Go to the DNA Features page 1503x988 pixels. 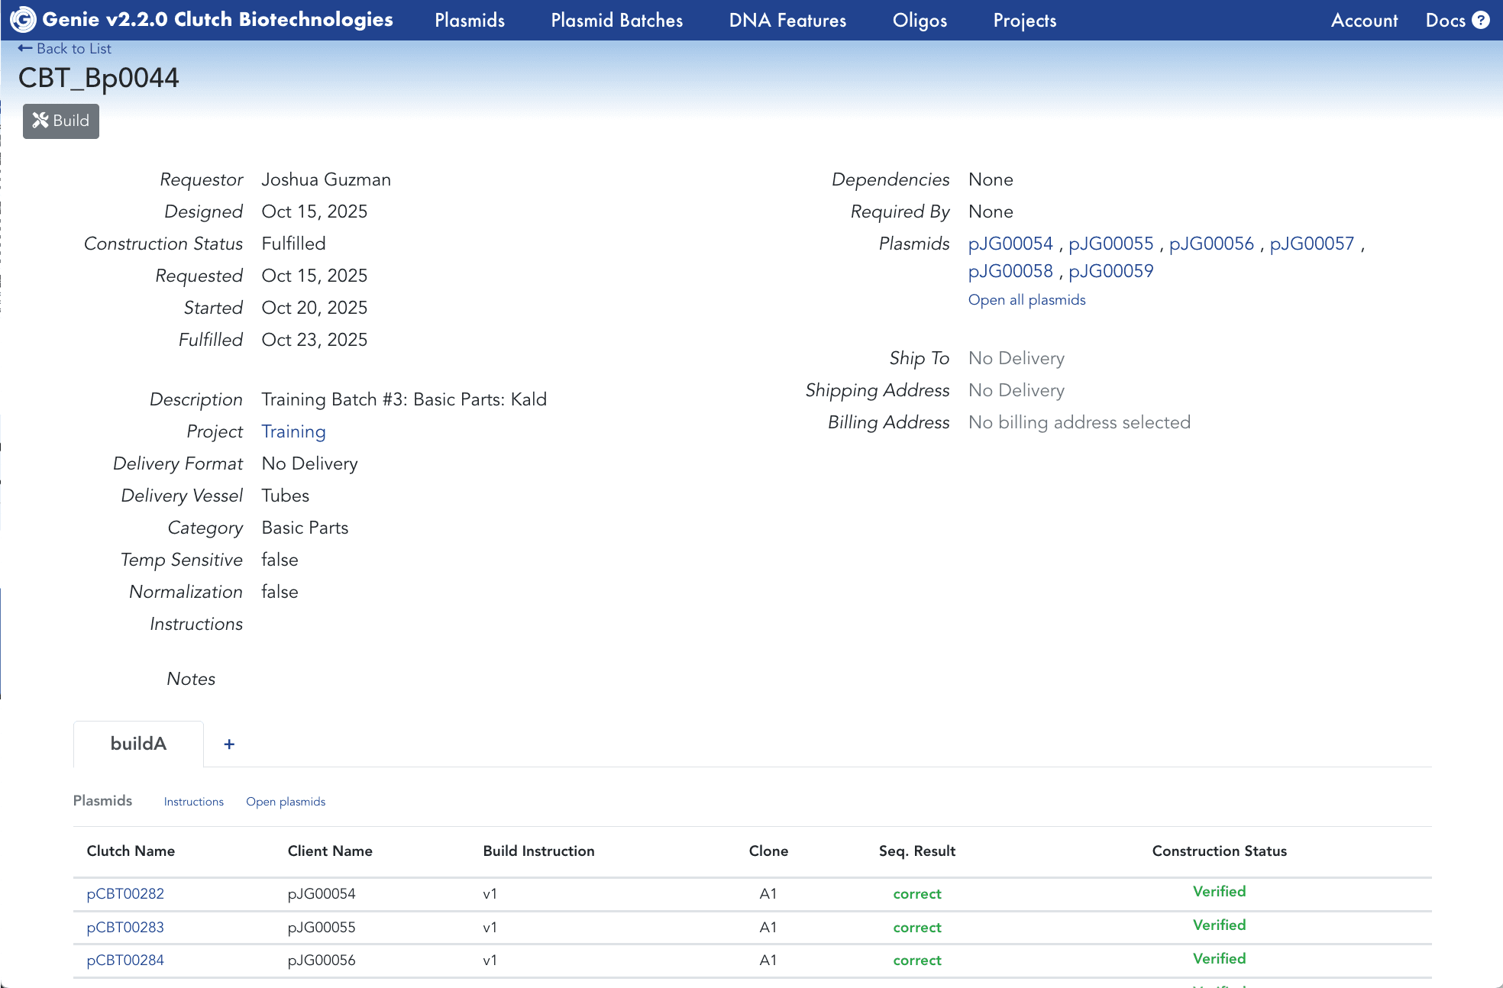[x=787, y=21]
